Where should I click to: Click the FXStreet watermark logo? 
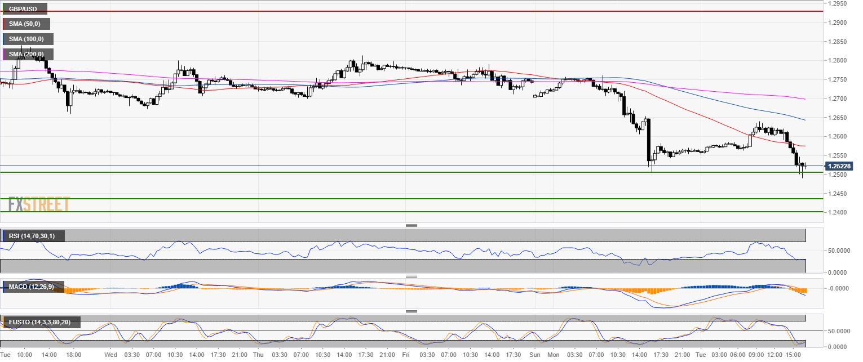click(x=39, y=204)
